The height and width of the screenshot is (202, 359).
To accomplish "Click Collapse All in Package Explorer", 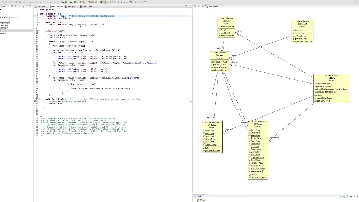I will [x=12, y=6].
